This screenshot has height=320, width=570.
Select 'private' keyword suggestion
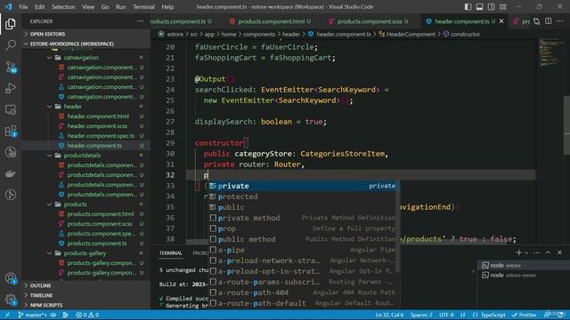point(303,186)
